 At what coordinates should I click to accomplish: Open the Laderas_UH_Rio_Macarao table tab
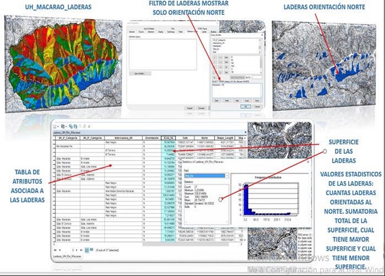coord(68,256)
